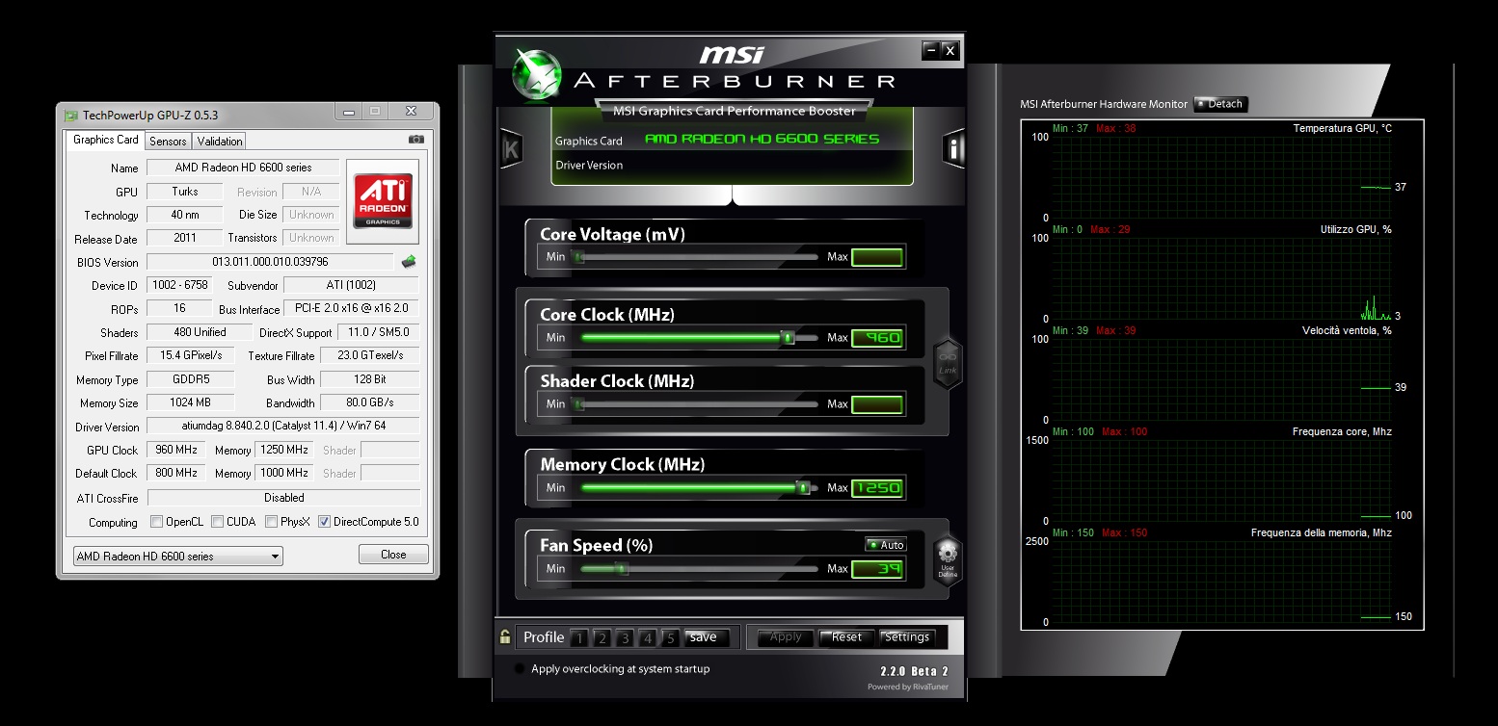Open the Kombustor K side button
The image size is (1498, 726).
pyautogui.click(x=510, y=149)
